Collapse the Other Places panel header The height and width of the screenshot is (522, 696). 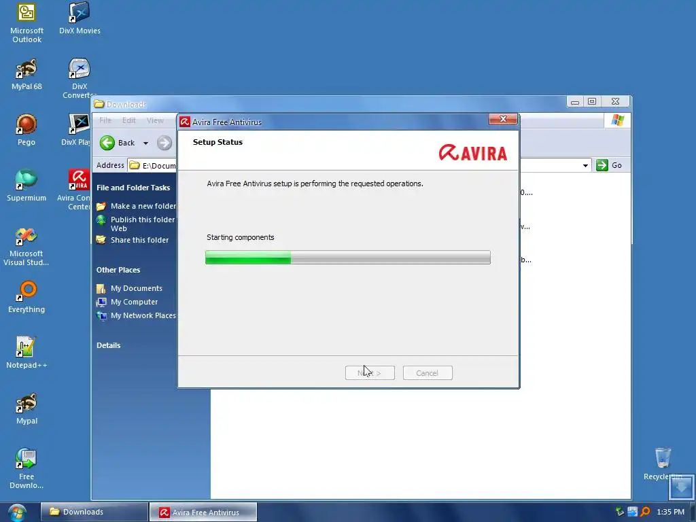(x=118, y=270)
